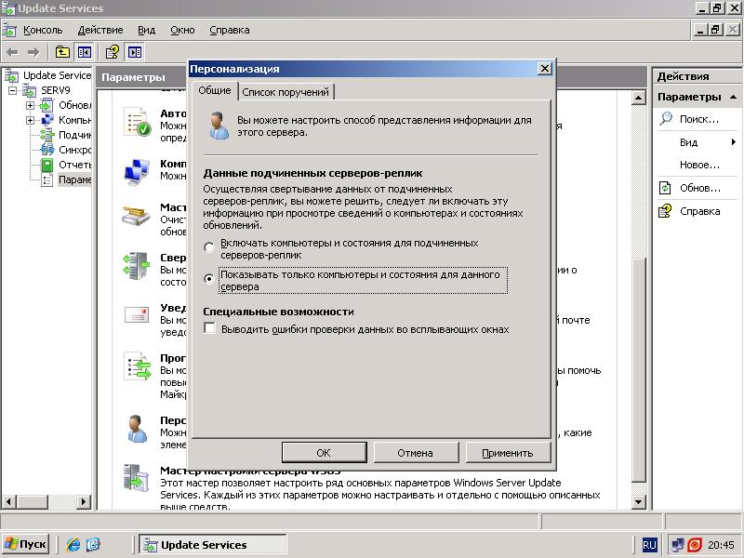
Task: Click the settings list scroll down arrow
Action: 639,501
